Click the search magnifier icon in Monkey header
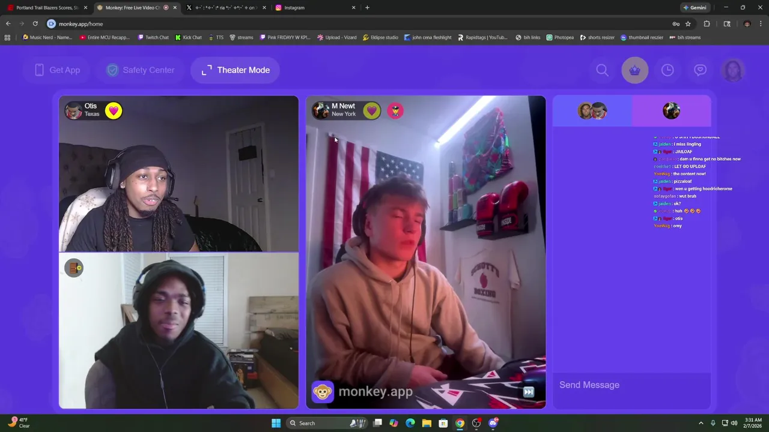 point(602,70)
